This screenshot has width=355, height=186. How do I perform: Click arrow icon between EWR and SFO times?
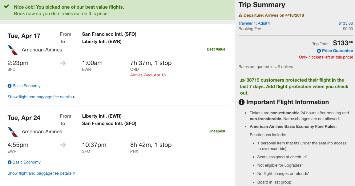click(63, 145)
